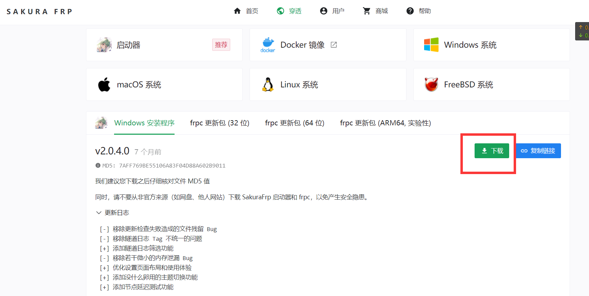Select the FreeBSD 系统 card

coord(492,85)
